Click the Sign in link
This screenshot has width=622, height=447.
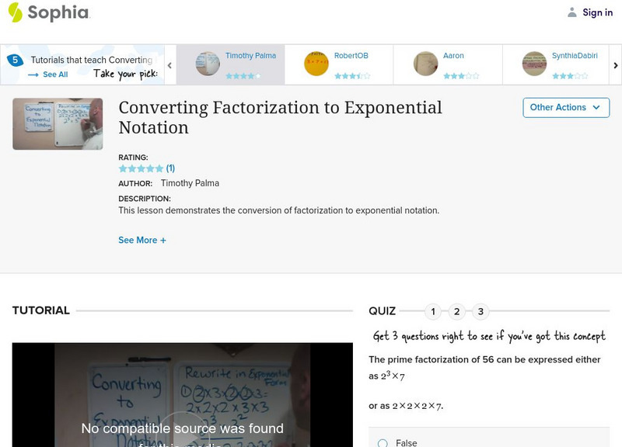596,12
